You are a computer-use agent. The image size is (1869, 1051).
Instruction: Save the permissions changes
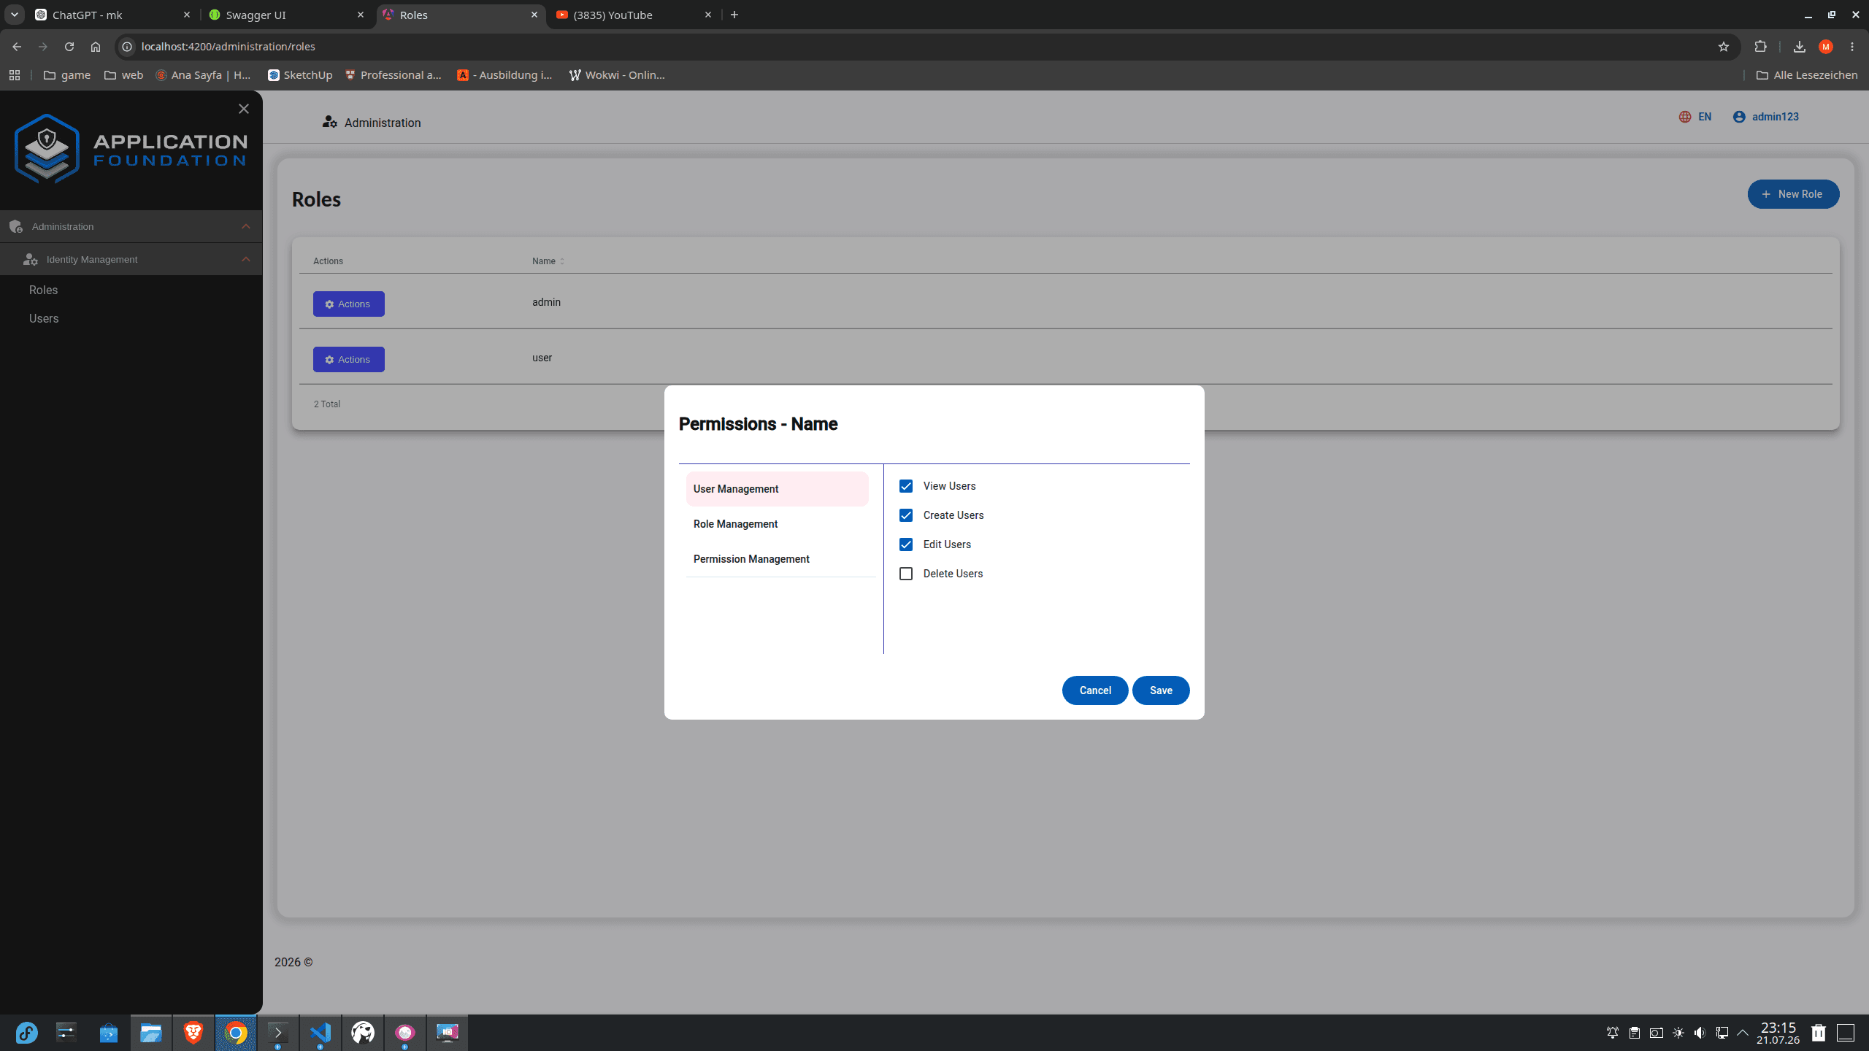tap(1161, 690)
